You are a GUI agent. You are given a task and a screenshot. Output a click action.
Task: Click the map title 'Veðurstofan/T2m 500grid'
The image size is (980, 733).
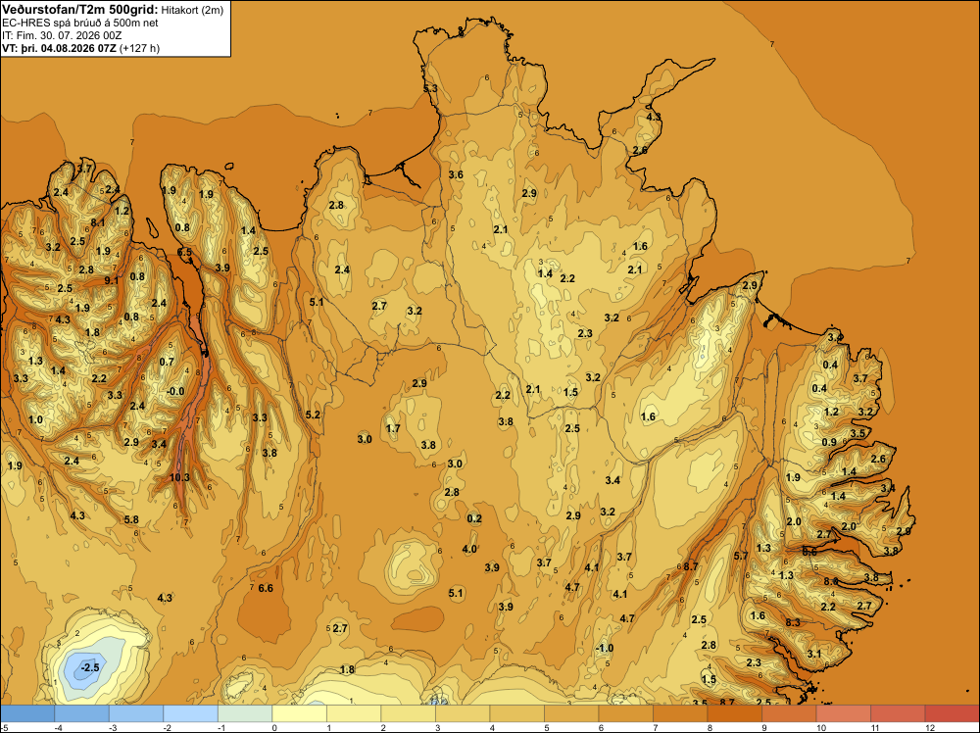[80, 10]
